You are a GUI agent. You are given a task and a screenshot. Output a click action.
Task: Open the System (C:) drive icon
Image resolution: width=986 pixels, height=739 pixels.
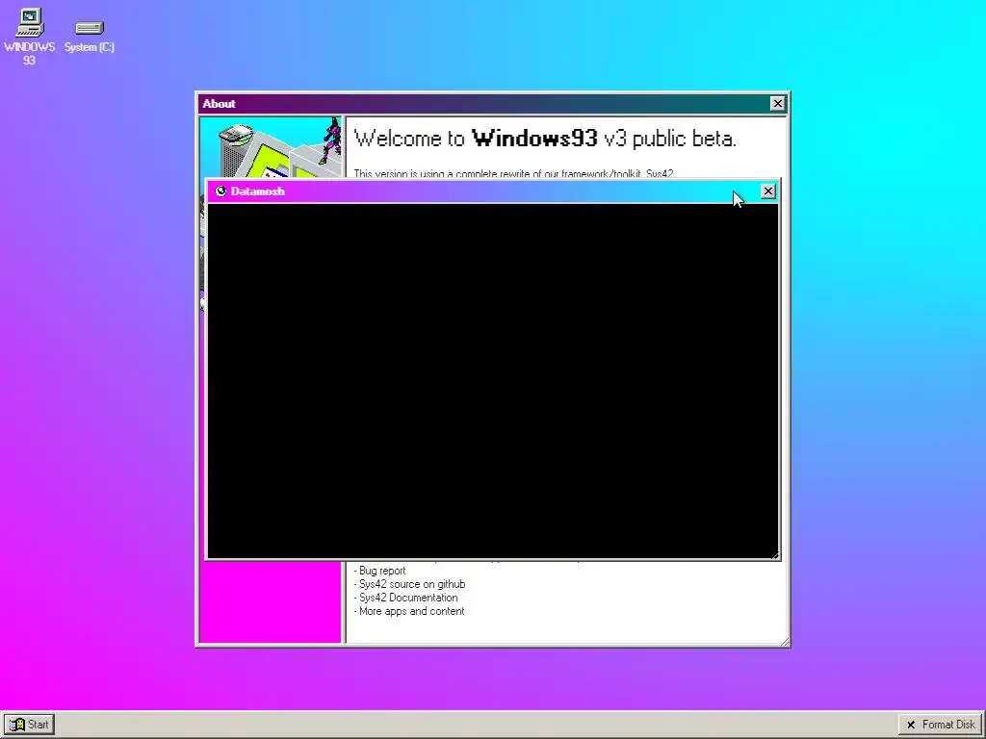click(90, 37)
